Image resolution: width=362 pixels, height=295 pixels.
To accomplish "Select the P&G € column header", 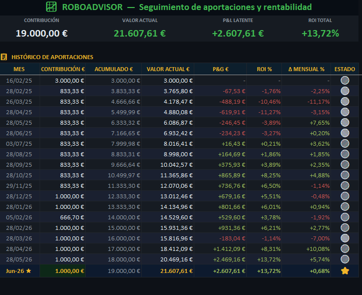I will coord(220,69).
